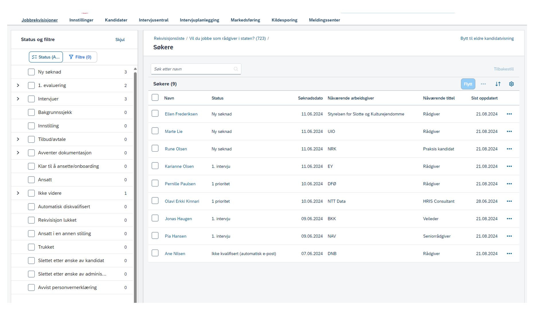Hide filter panel via Skjul link
542x320 pixels.
pos(120,40)
